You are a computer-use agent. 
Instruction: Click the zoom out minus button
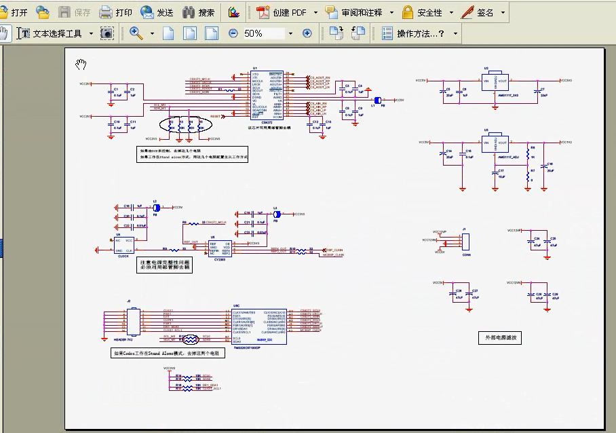pyautogui.click(x=233, y=33)
